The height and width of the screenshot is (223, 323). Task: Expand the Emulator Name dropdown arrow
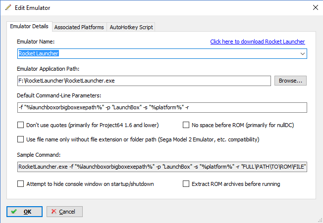[302, 53]
